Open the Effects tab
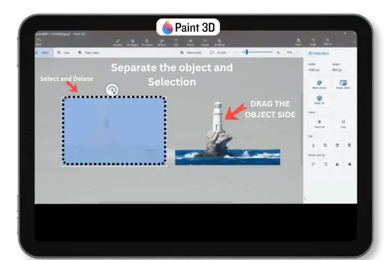Image resolution: width=391 pixels, height=260 pixels. point(191,42)
